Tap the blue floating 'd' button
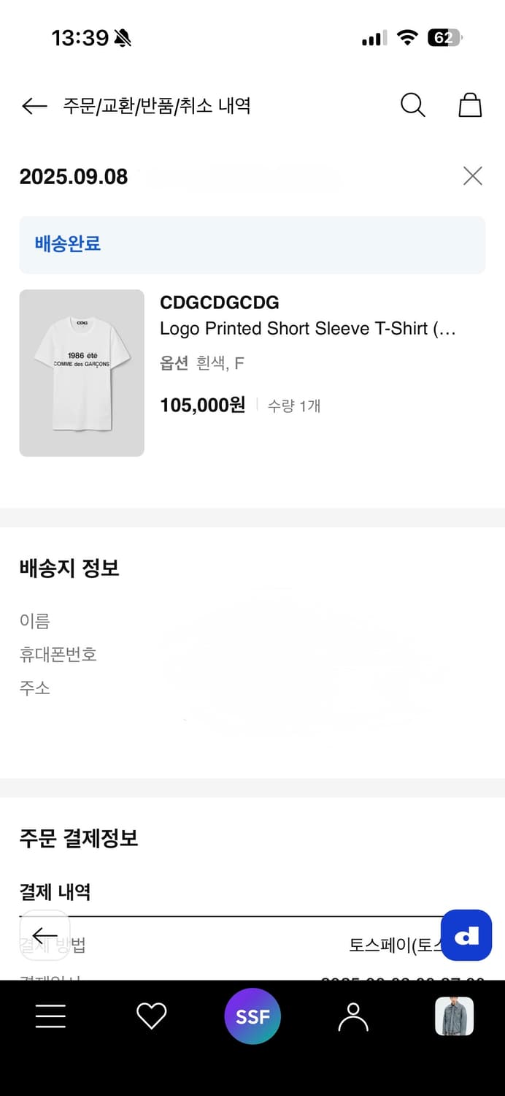505x1096 pixels. tap(466, 936)
